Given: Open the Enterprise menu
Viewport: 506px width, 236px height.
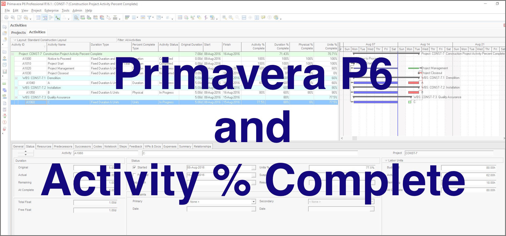Looking at the screenshot, I should (x=52, y=10).
